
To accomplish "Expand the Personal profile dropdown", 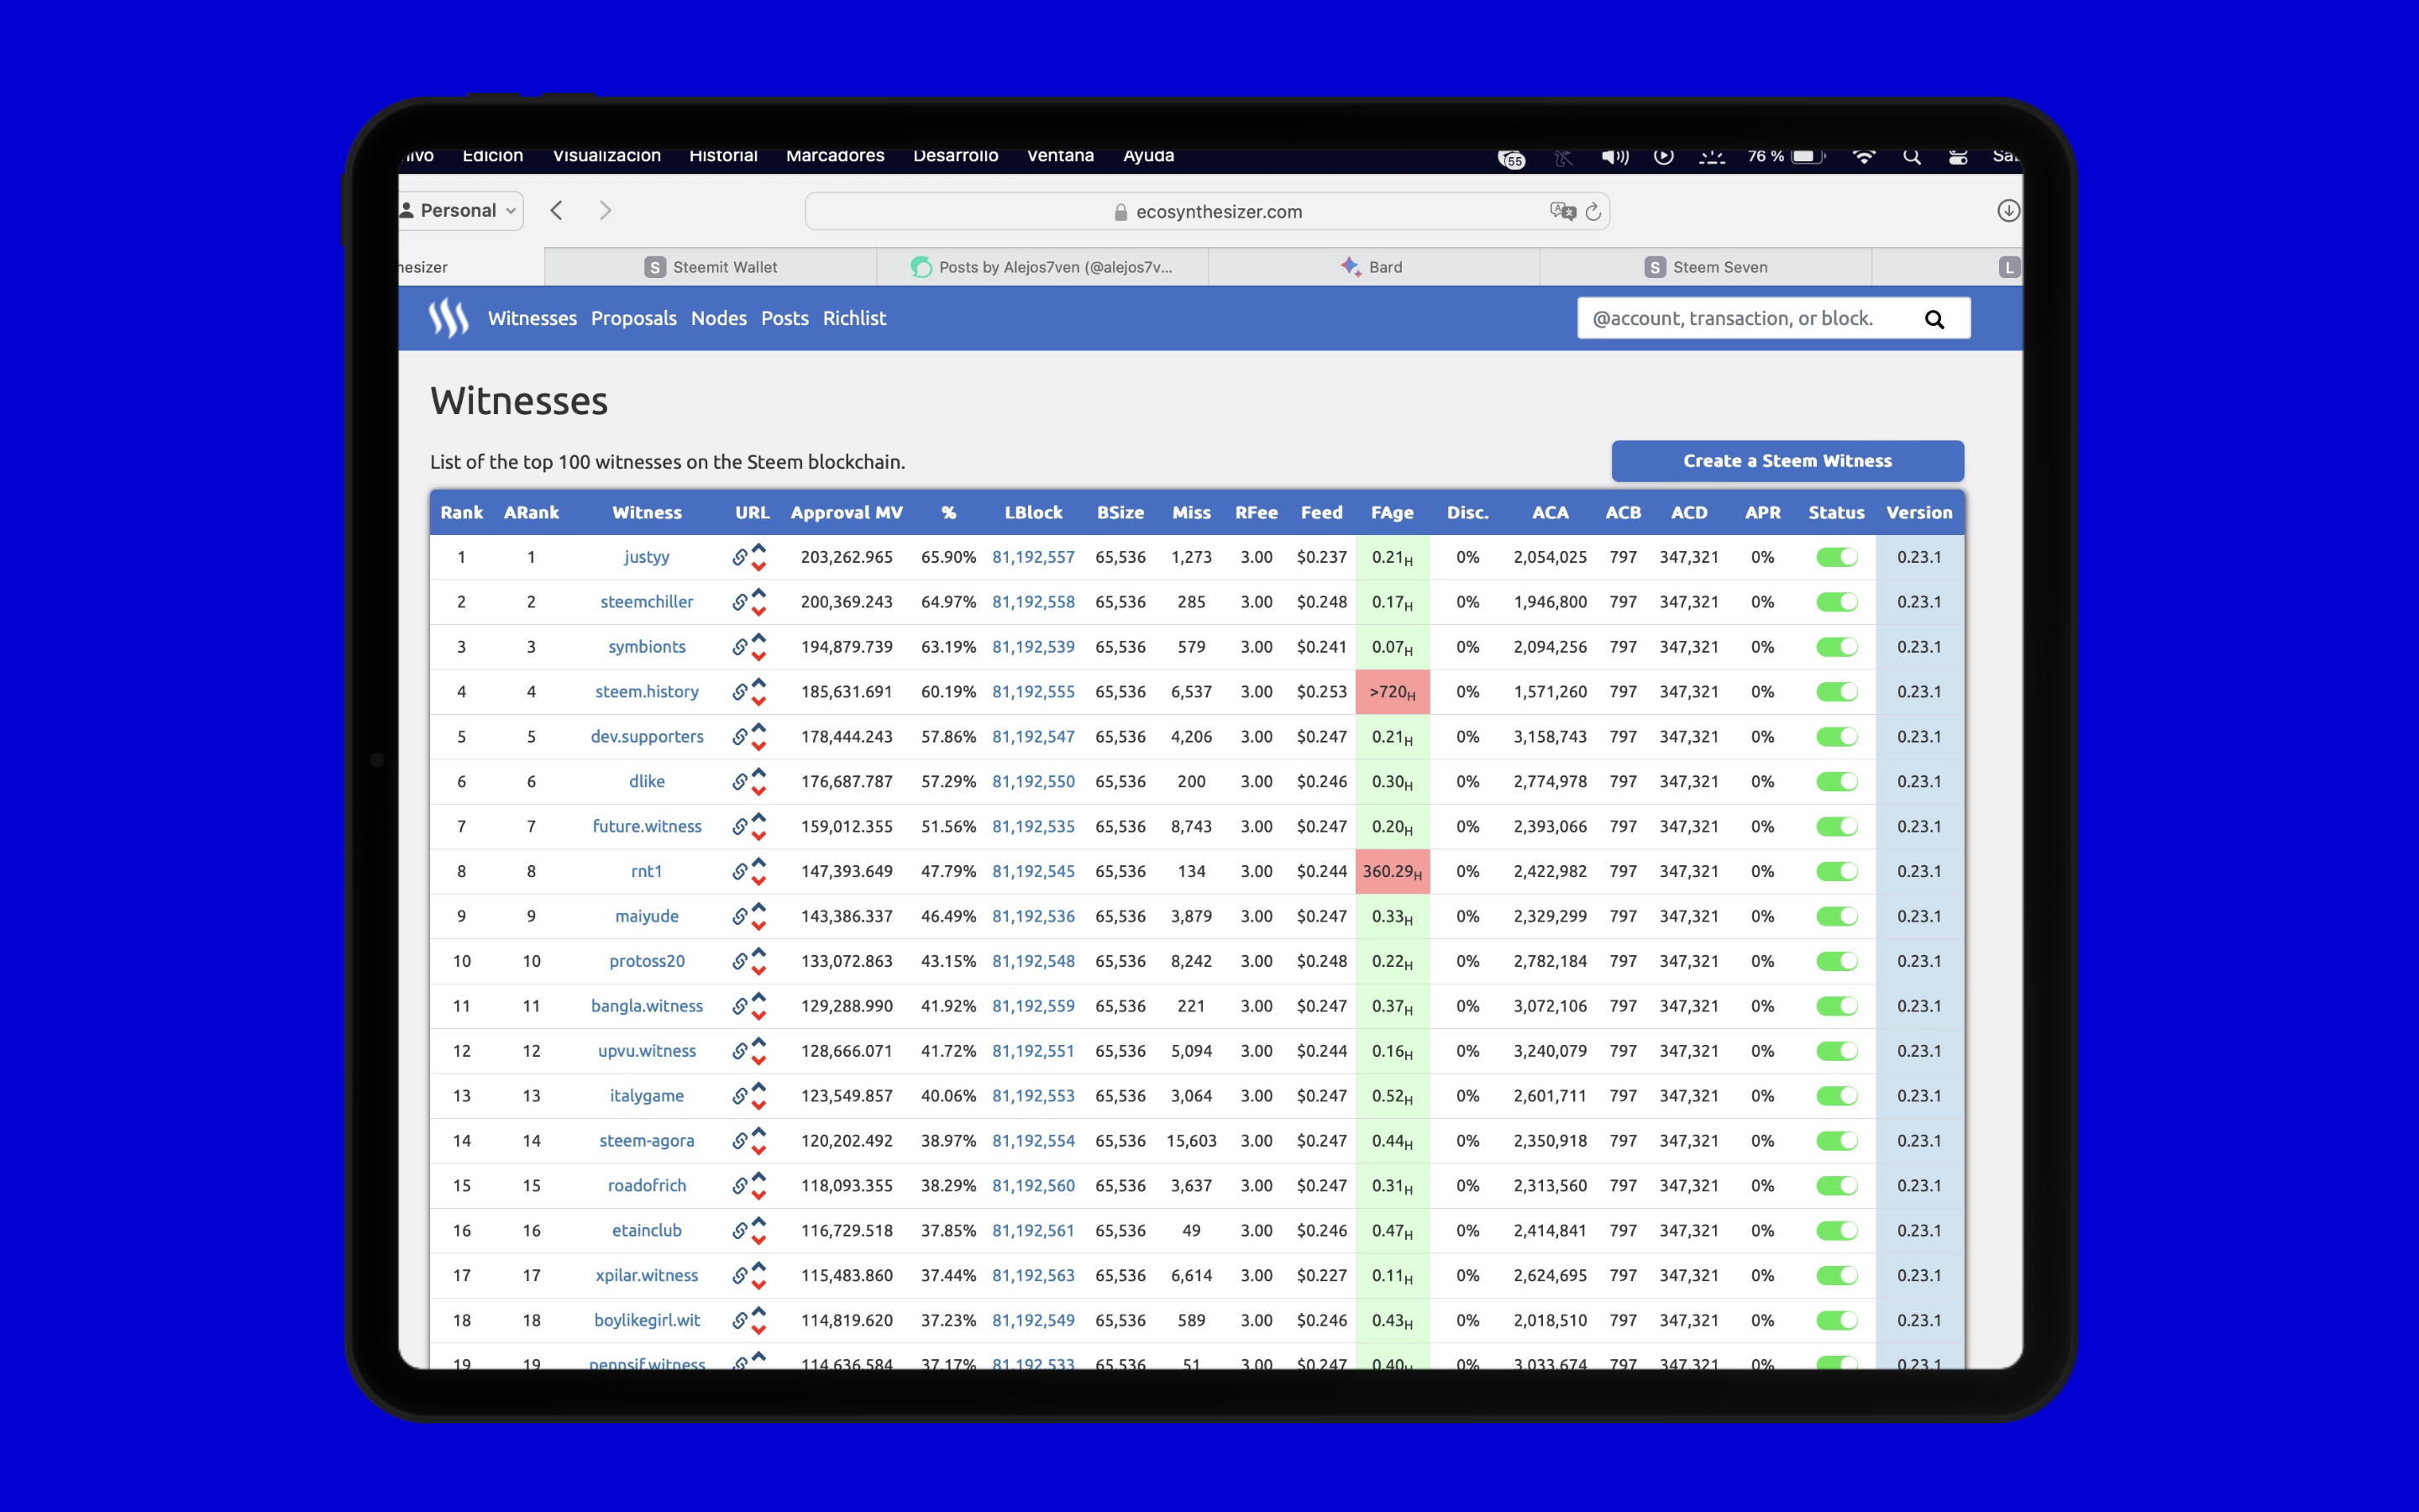I will pos(459,211).
